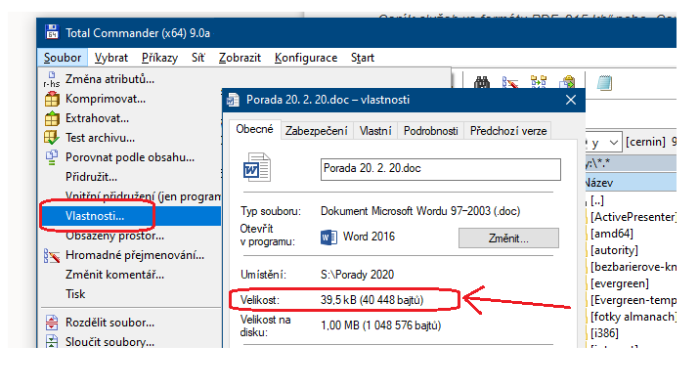
Task: Open the Konfigurace menu
Action: click(x=306, y=58)
